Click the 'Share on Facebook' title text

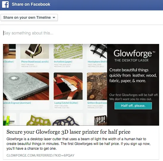(x=31, y=4)
